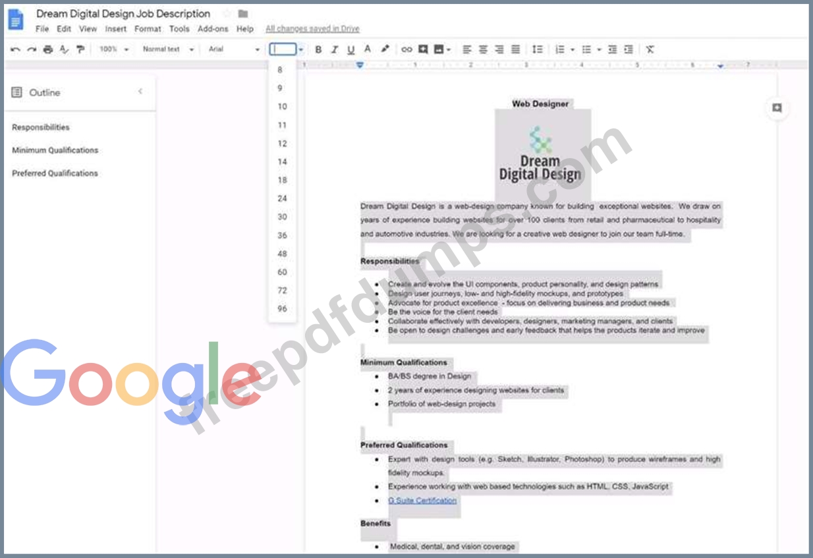Viewport: 813px width, 558px height.
Task: Insert a link
Action: [x=406, y=49]
